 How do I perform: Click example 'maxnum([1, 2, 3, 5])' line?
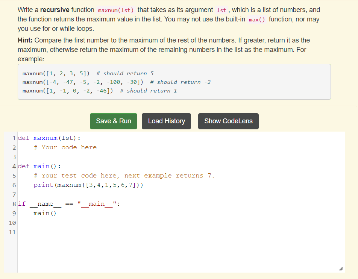[88, 74]
